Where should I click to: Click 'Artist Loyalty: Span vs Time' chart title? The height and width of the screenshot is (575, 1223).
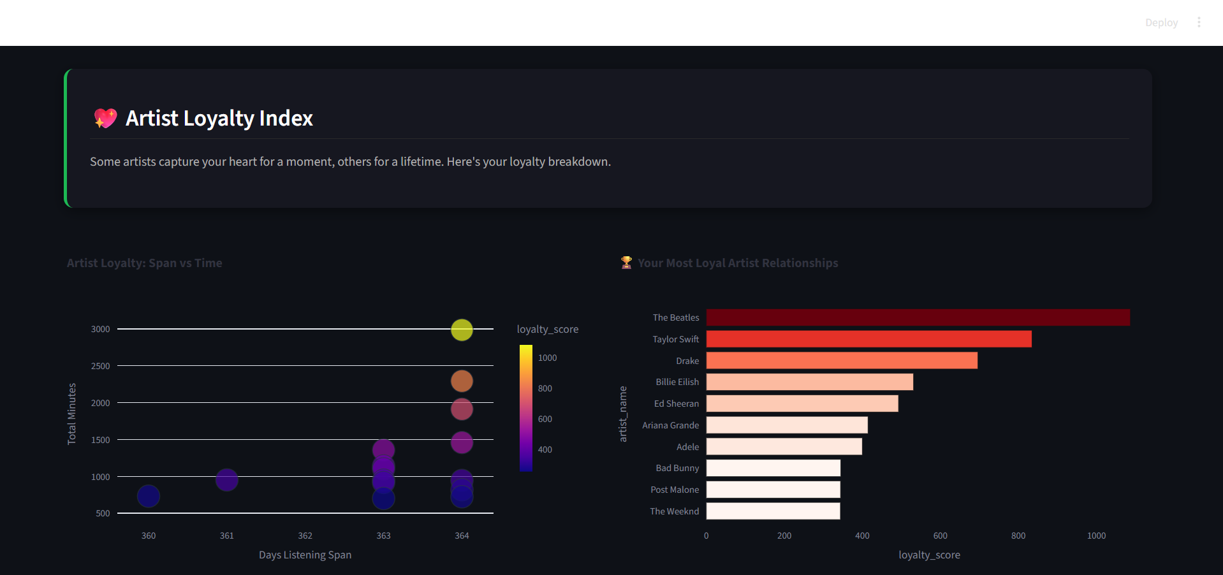[145, 263]
